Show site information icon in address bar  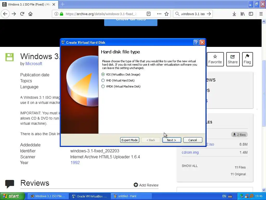tap(56, 14)
